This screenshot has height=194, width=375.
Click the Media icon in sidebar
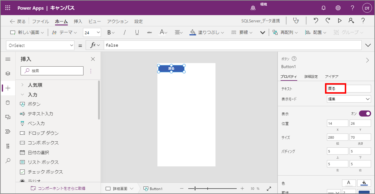pyautogui.click(x=8, y=117)
